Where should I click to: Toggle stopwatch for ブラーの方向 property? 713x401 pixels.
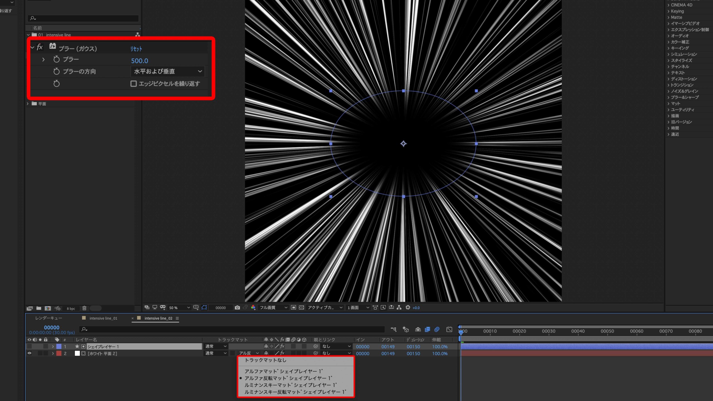pyautogui.click(x=57, y=71)
